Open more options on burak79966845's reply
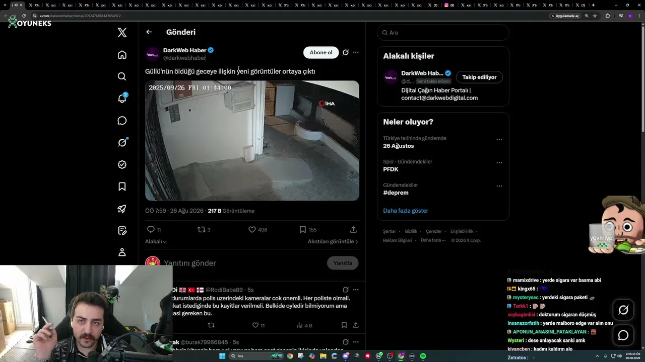 point(356,342)
